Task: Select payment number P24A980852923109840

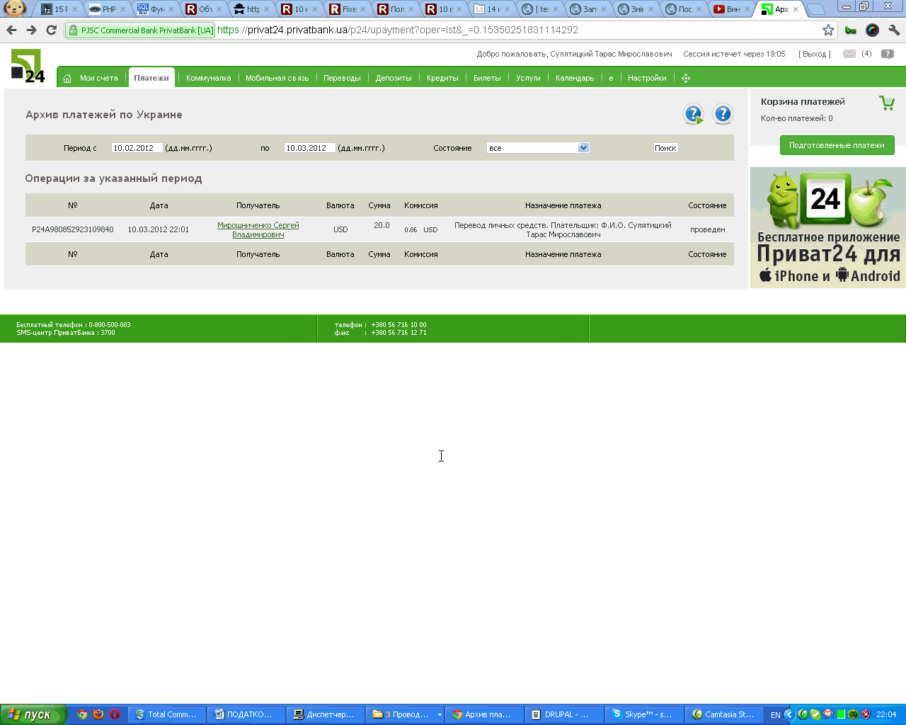Action: 73,229
